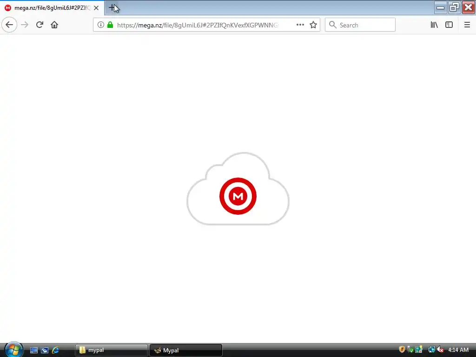Restore down the browser window
Image resolution: width=476 pixels, height=357 pixels.
[x=454, y=7]
